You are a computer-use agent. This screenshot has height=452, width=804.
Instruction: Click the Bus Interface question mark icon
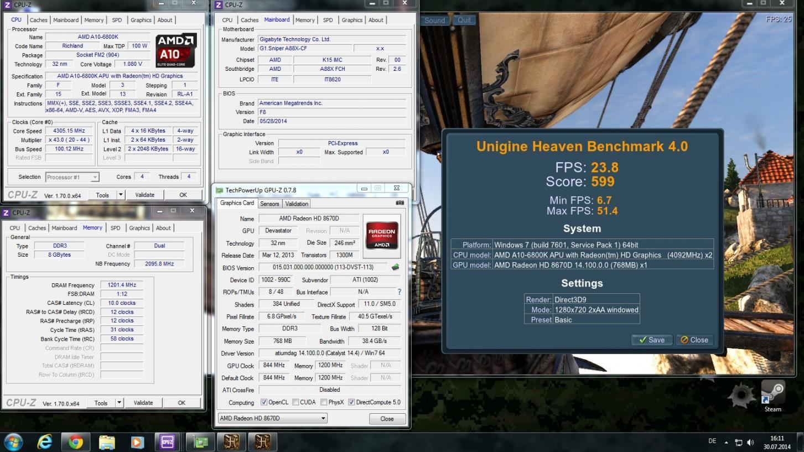click(399, 292)
